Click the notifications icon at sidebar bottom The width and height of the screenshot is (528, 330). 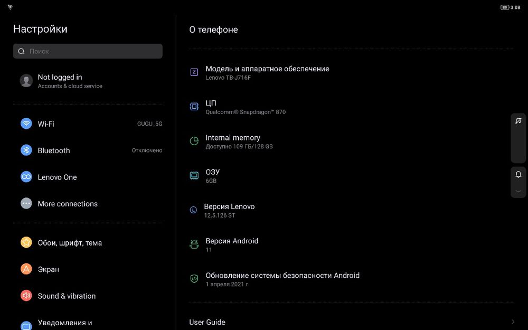coord(26,325)
